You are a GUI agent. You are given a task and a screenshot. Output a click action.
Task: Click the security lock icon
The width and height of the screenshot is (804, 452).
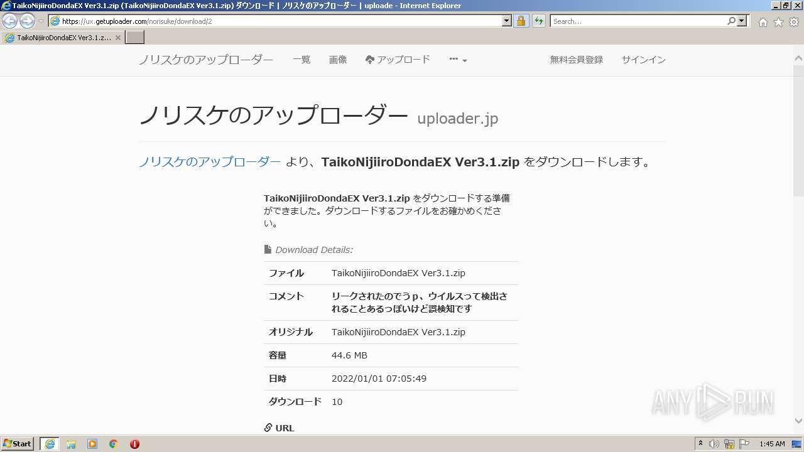click(x=521, y=21)
